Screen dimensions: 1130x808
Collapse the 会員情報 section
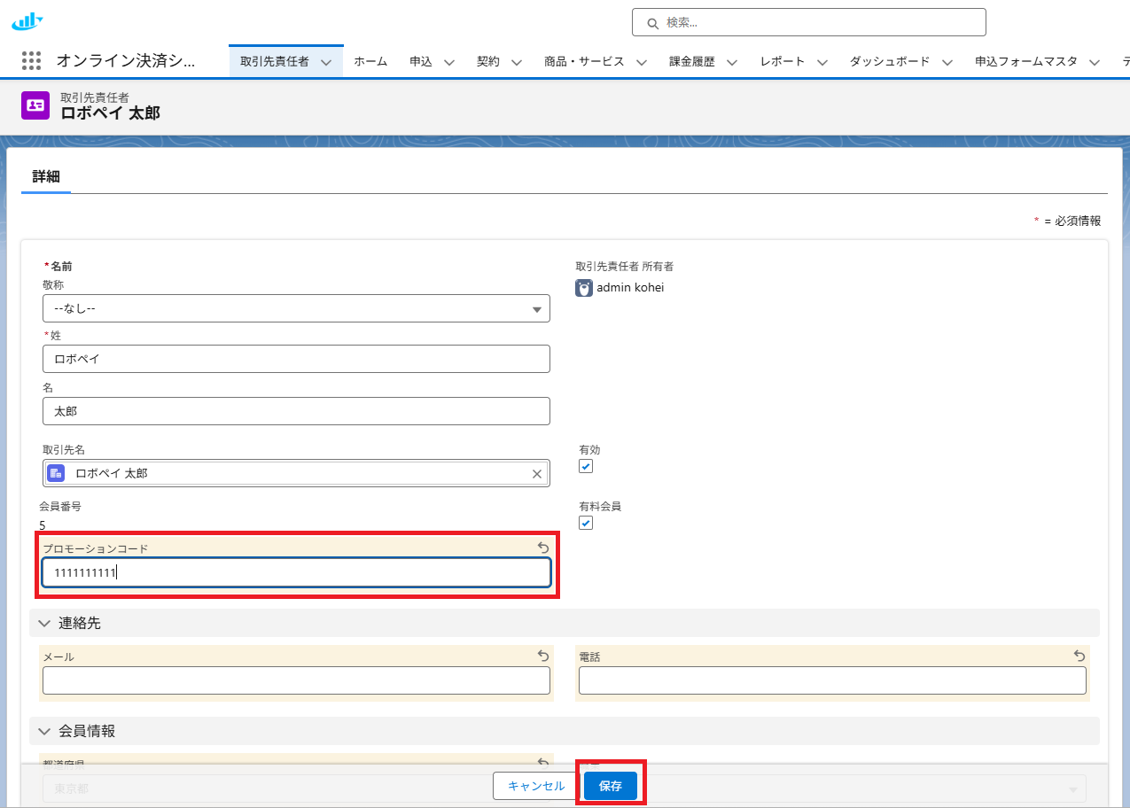(x=44, y=732)
